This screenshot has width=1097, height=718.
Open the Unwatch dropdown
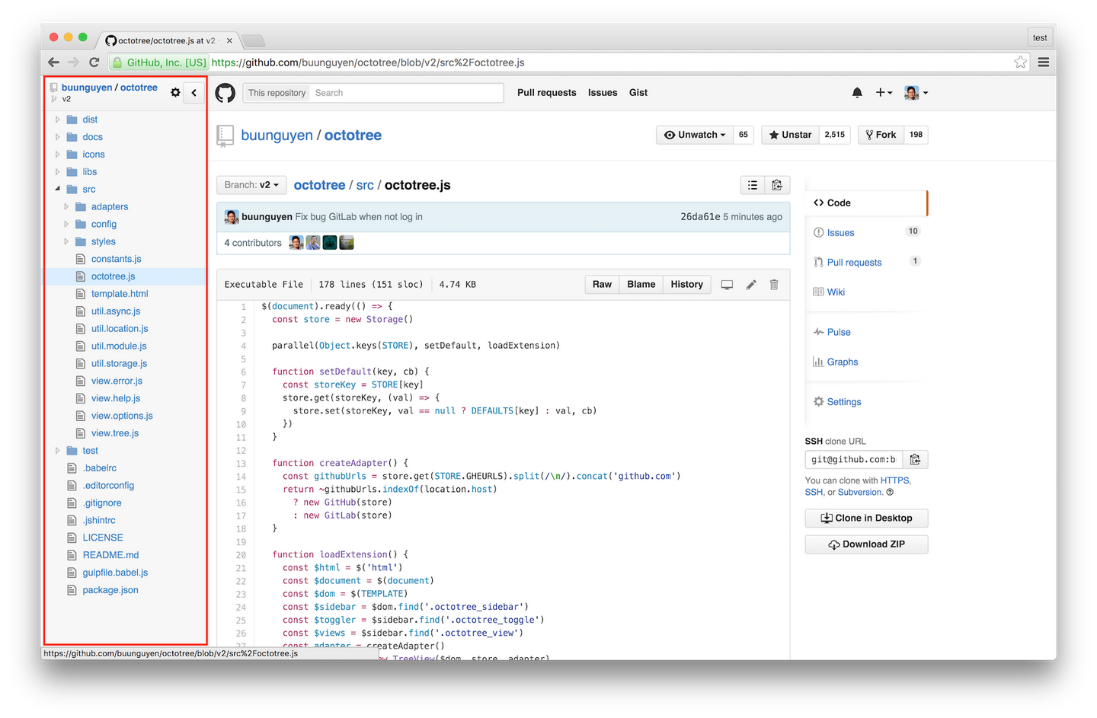[x=694, y=135]
